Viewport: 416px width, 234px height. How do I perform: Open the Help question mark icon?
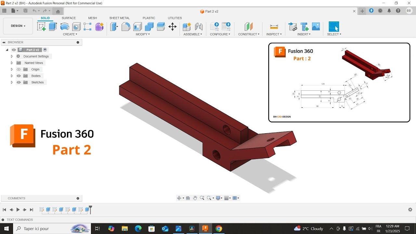point(398,11)
